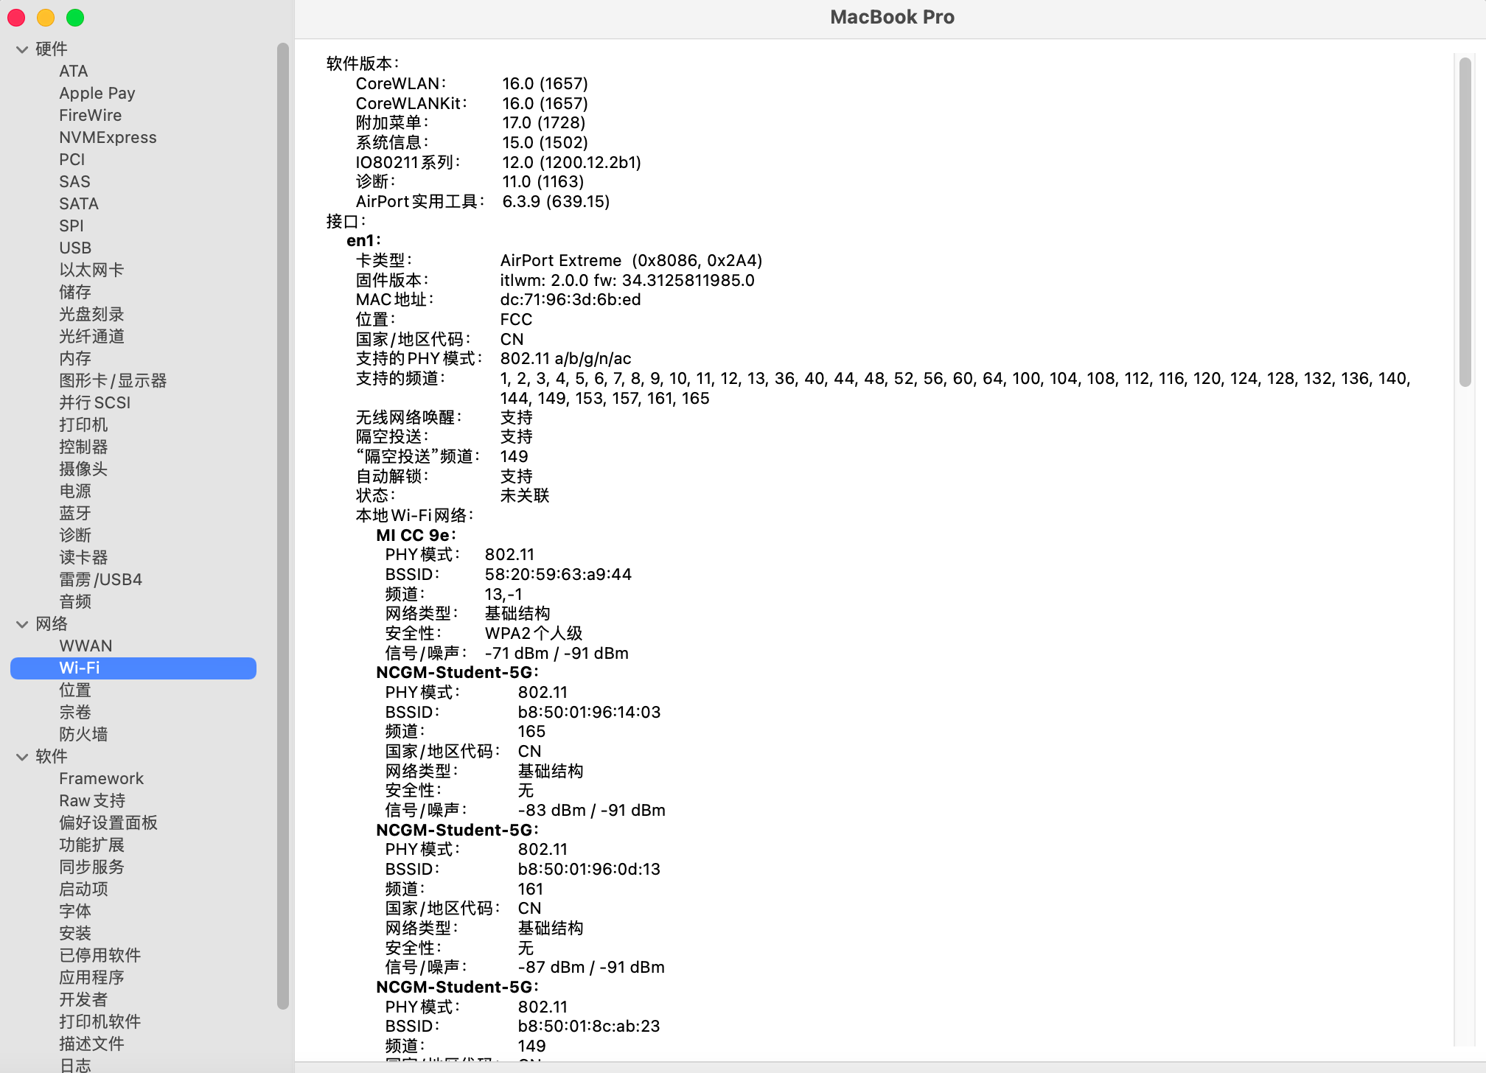Select 雷雳/USB4 hardware entry
Image resolution: width=1486 pixels, height=1073 pixels.
(x=100, y=579)
